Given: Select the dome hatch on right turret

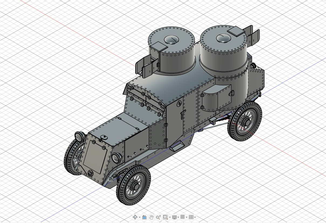Looking at the screenshot, I should tap(224, 39).
